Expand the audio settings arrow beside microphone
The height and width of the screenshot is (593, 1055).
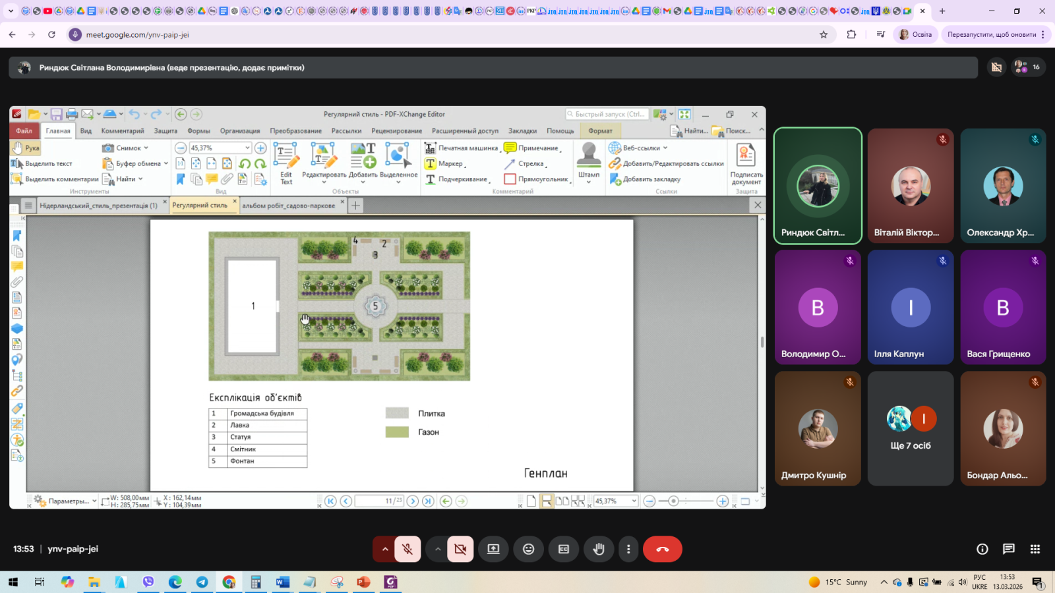pyautogui.click(x=384, y=549)
